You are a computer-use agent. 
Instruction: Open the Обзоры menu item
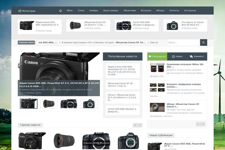(x=160, y=10)
